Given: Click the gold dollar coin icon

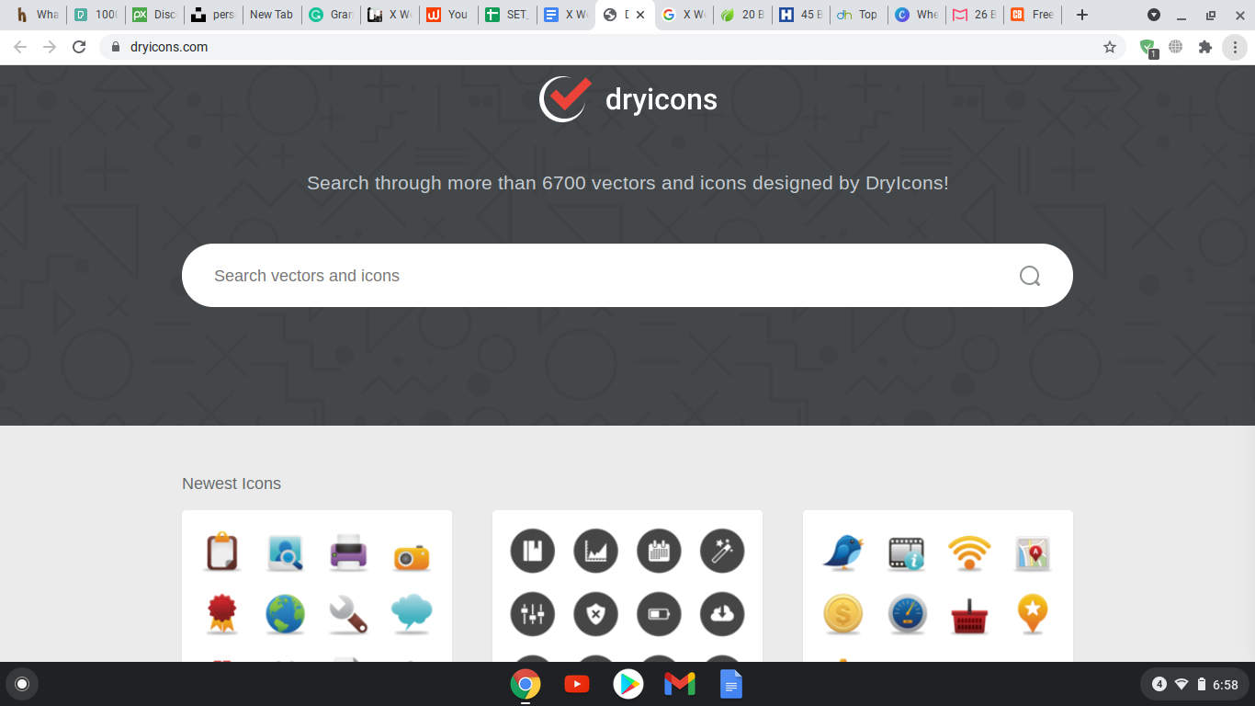Looking at the screenshot, I should click(843, 614).
